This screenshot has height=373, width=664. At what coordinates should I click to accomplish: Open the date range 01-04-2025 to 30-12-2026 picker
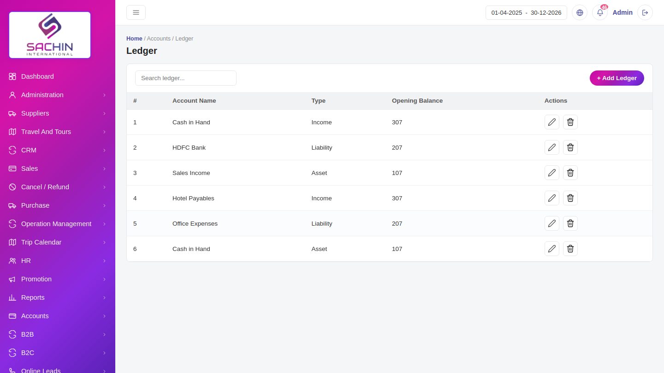(526, 12)
